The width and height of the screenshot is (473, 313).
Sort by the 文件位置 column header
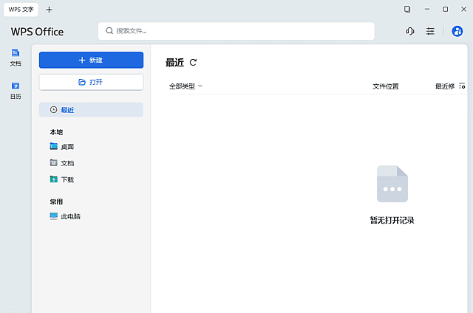tap(386, 86)
